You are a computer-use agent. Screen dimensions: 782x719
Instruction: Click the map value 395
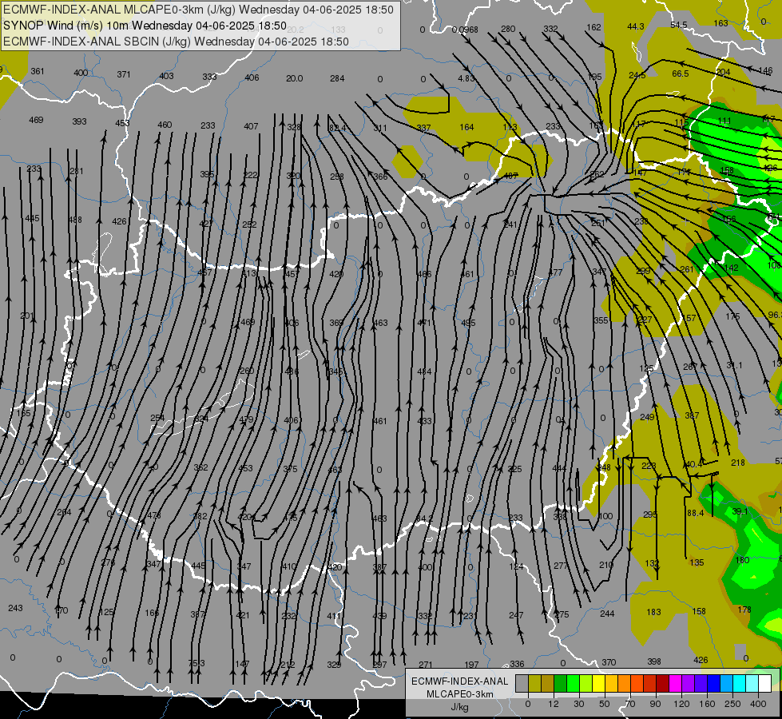(207, 174)
